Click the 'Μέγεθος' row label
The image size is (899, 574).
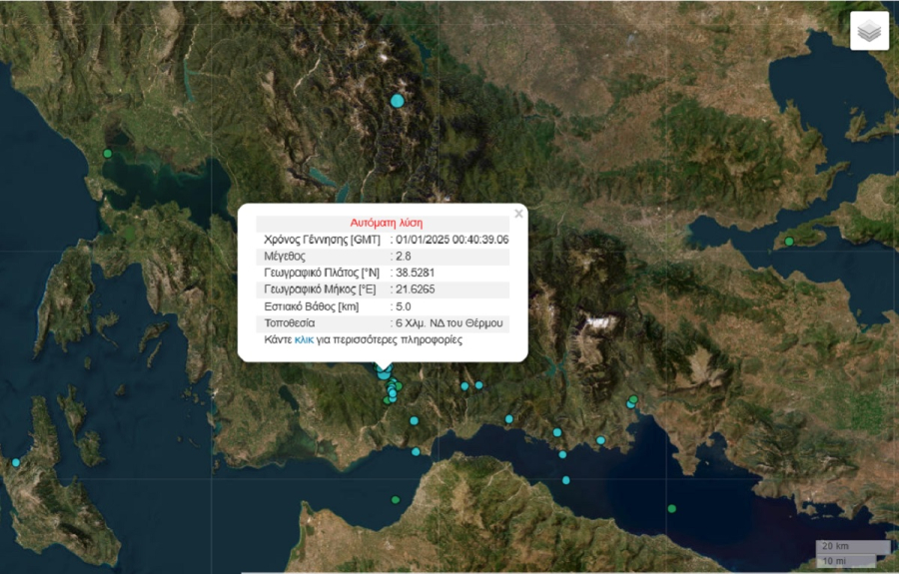tap(285, 257)
